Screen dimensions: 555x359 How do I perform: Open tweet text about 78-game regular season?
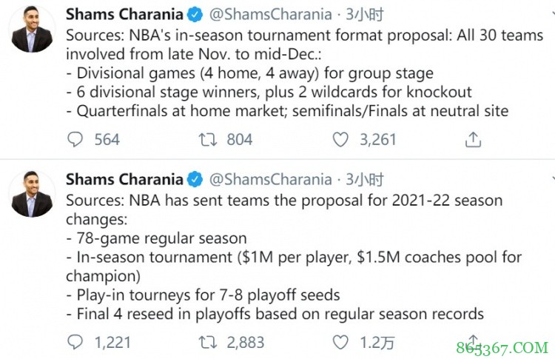pos(162,238)
